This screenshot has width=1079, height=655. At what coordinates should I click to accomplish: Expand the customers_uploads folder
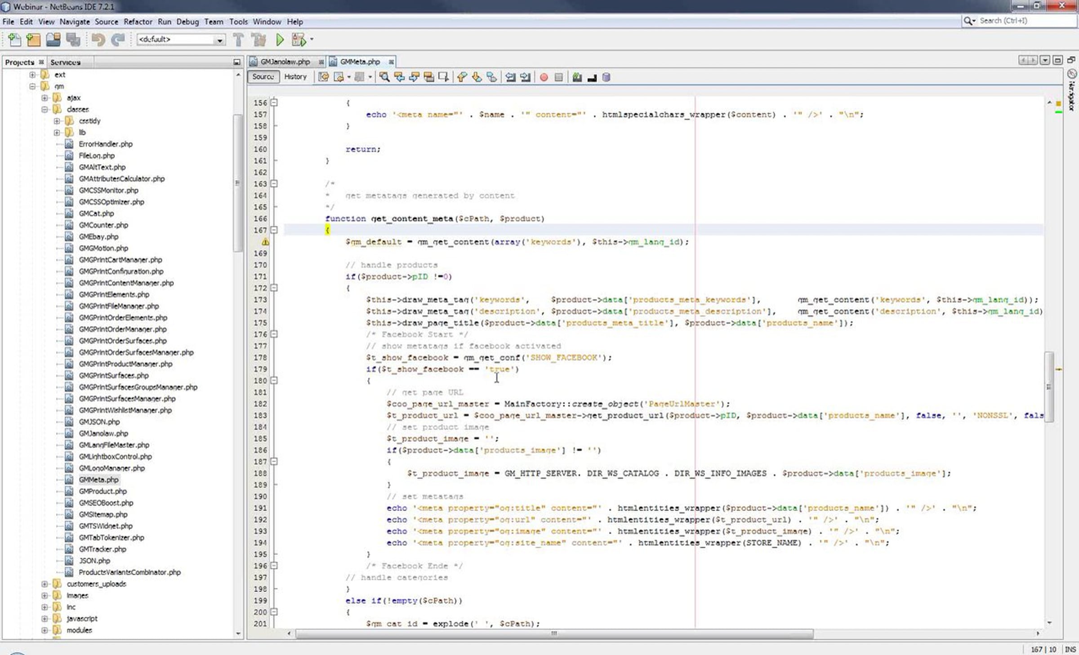pyautogui.click(x=45, y=584)
